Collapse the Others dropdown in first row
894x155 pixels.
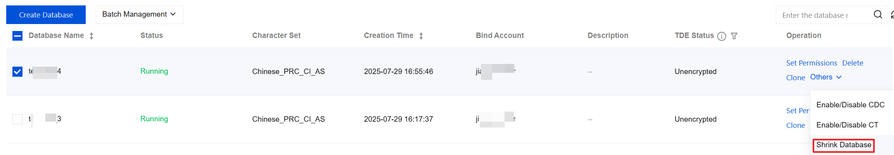[826, 77]
